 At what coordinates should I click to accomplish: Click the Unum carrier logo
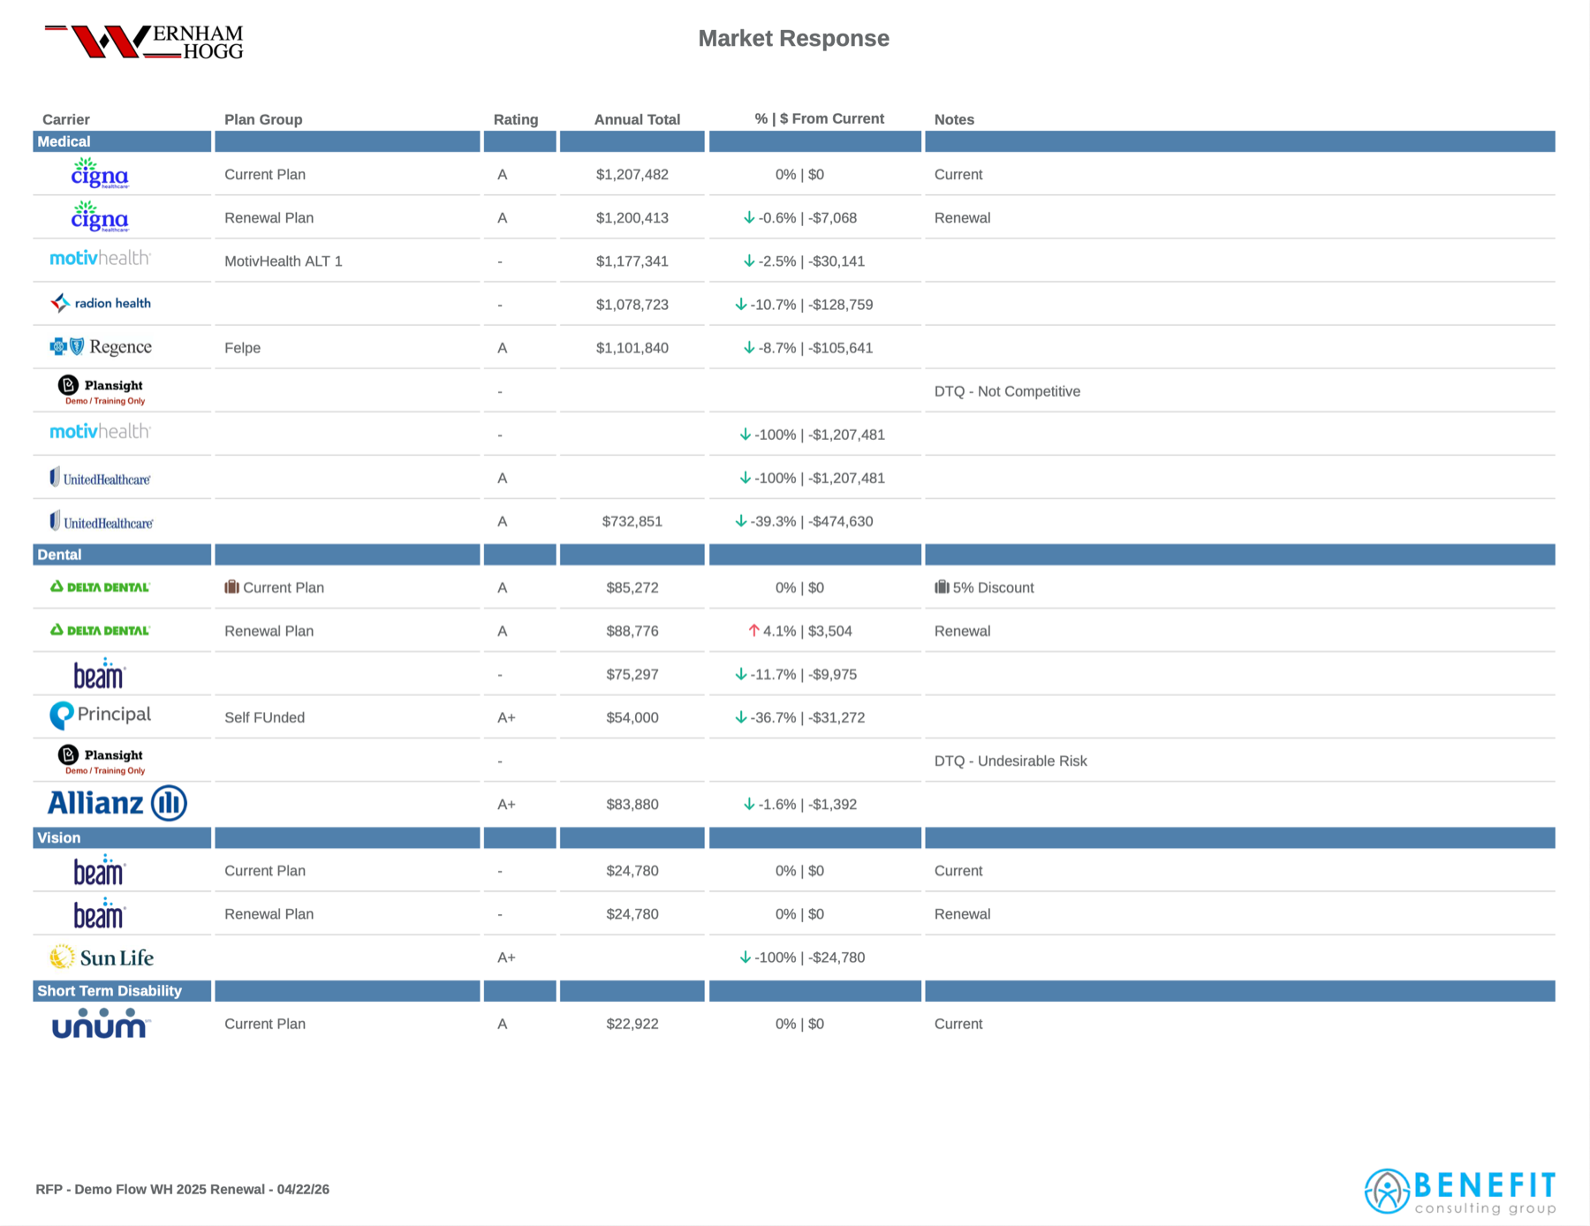coord(101,1024)
